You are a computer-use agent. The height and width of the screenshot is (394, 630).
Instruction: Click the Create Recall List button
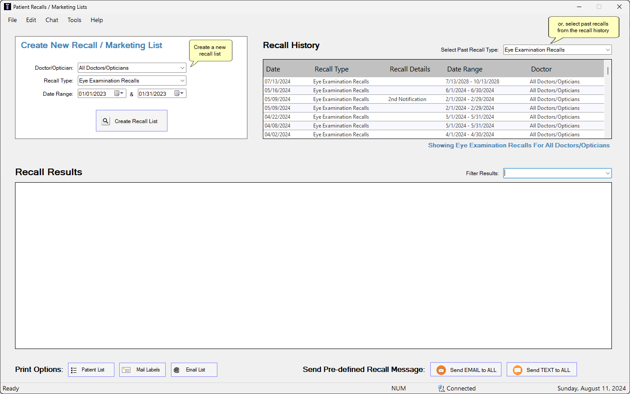click(x=132, y=121)
